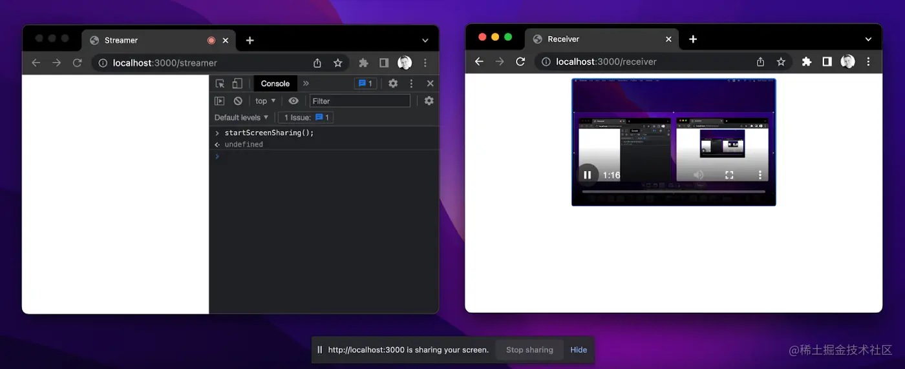
Task: View site info in Streamer address bar
Action: [101, 63]
